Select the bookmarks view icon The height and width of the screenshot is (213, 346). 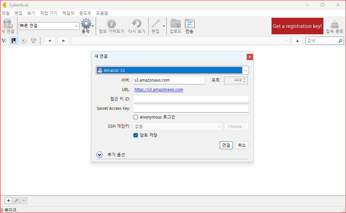coord(14,41)
